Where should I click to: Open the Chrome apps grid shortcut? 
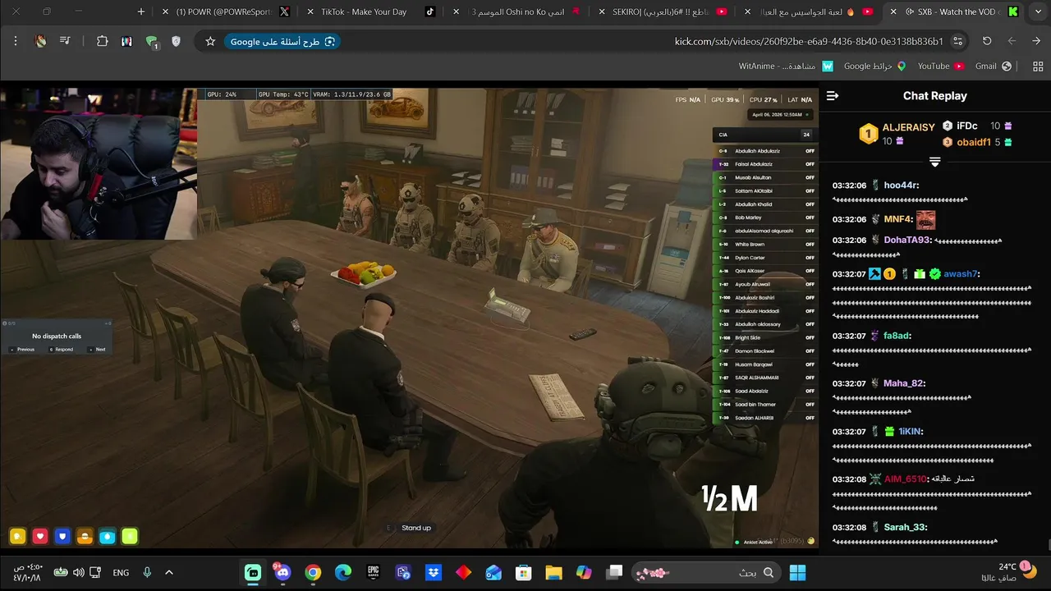pos(1038,66)
